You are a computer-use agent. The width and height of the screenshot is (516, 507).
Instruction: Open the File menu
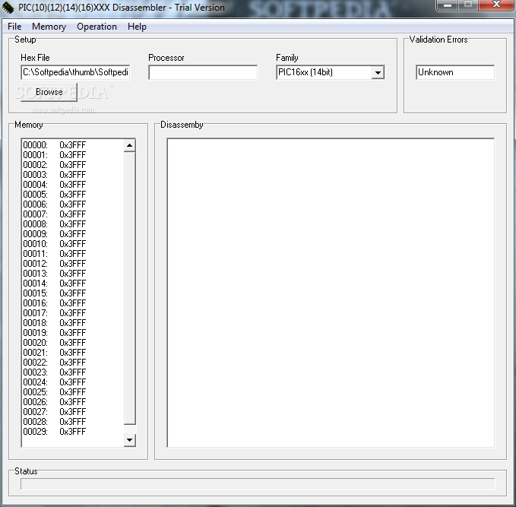(x=14, y=27)
